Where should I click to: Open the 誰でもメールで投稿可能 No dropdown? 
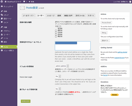(58, 89)
